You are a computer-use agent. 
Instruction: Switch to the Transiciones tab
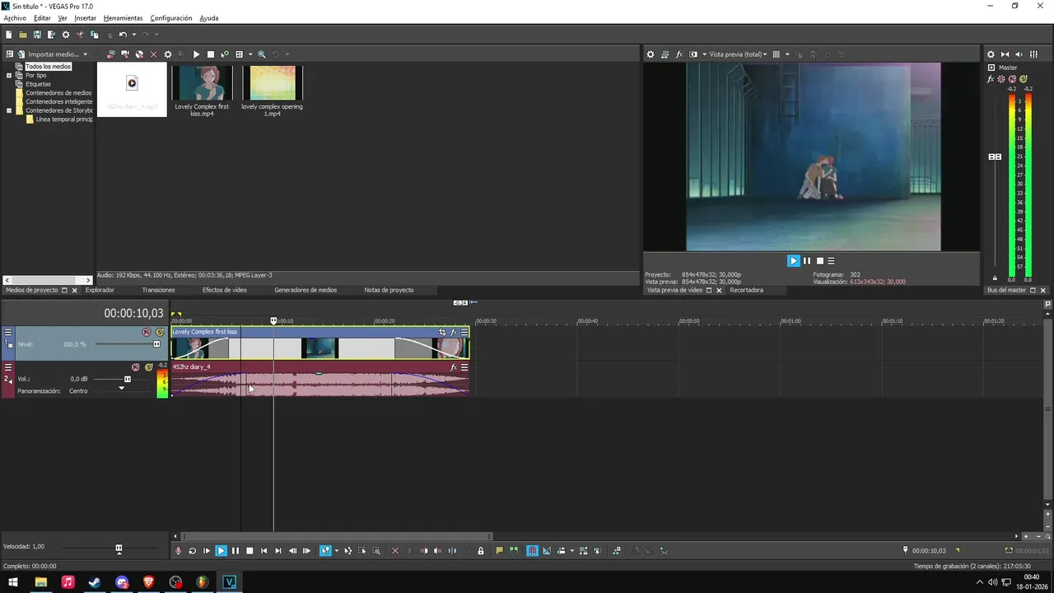click(158, 290)
